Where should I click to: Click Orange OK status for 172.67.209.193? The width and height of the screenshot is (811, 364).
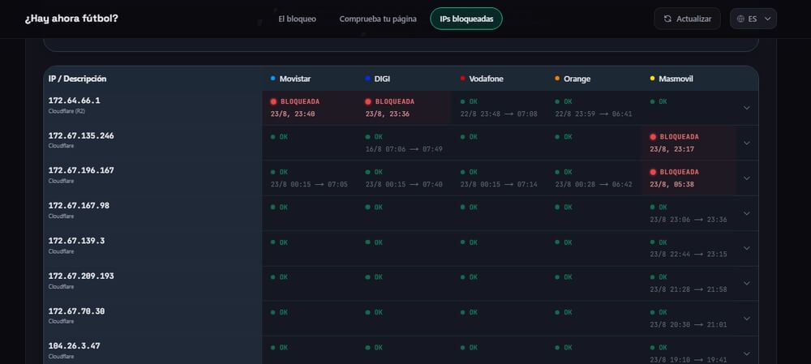pyautogui.click(x=564, y=277)
